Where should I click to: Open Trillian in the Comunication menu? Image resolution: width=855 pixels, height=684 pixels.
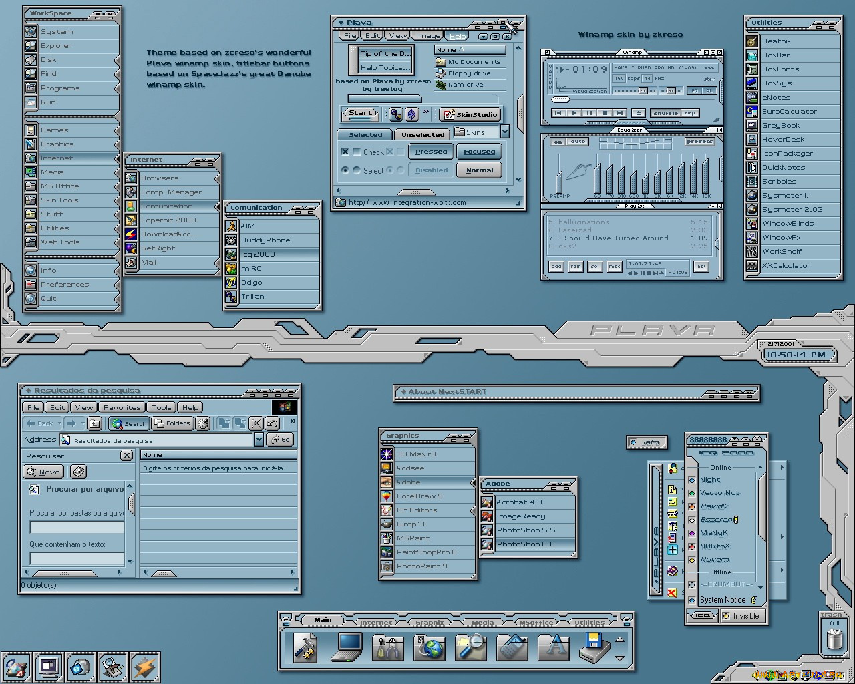click(x=252, y=297)
